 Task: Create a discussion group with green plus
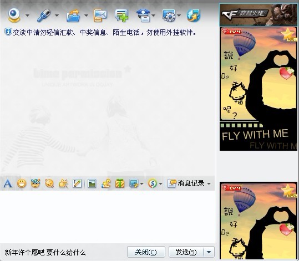click(x=121, y=16)
